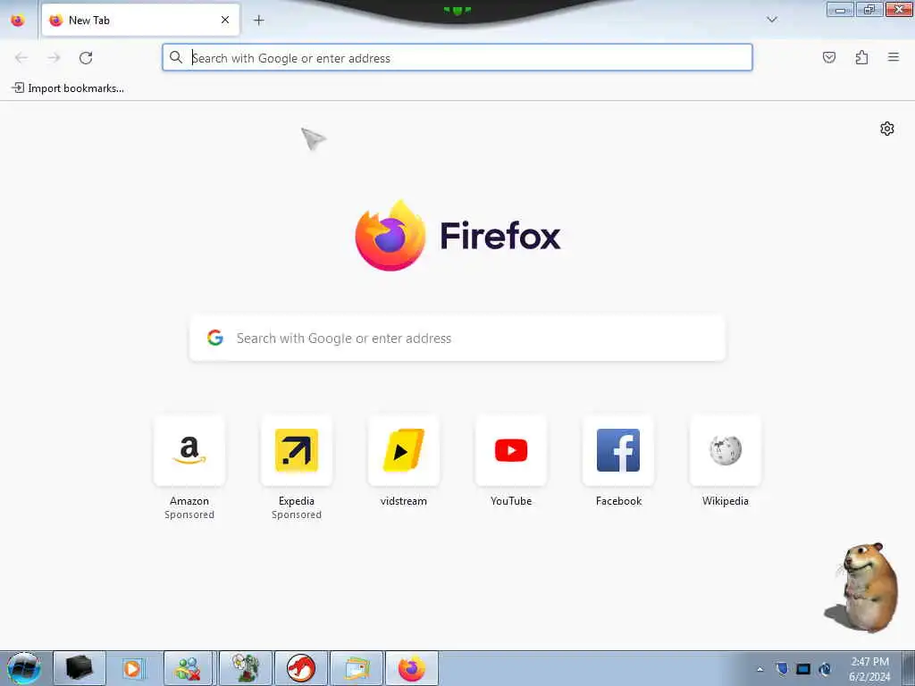
Task: Close the New Tab tab
Action: 225,20
